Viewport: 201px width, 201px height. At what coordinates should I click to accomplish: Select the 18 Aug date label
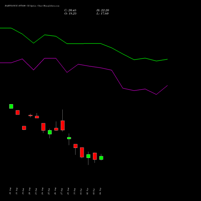tap(16, 191)
